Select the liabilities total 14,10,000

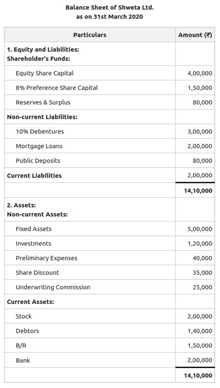point(198,191)
